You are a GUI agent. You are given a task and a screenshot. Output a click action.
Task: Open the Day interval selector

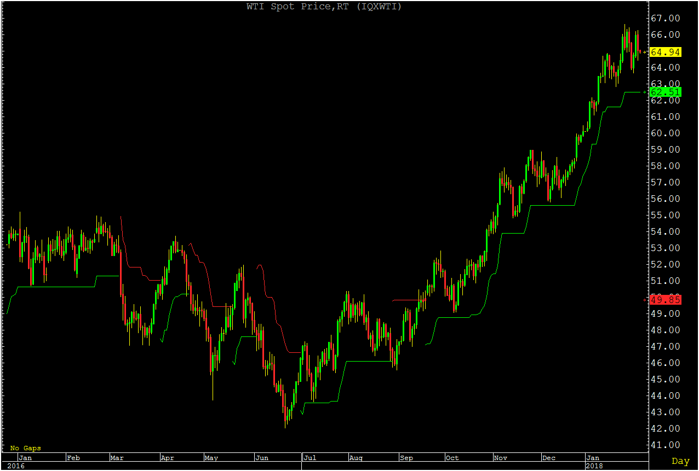(680, 461)
